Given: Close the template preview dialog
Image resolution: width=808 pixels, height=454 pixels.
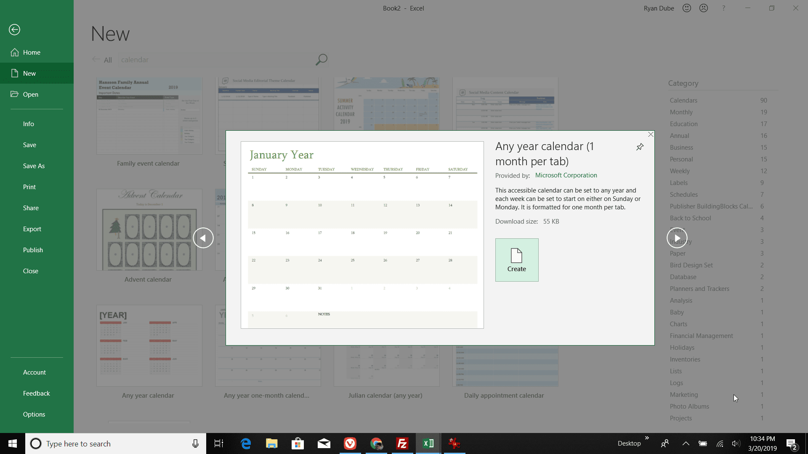Looking at the screenshot, I should (x=651, y=135).
